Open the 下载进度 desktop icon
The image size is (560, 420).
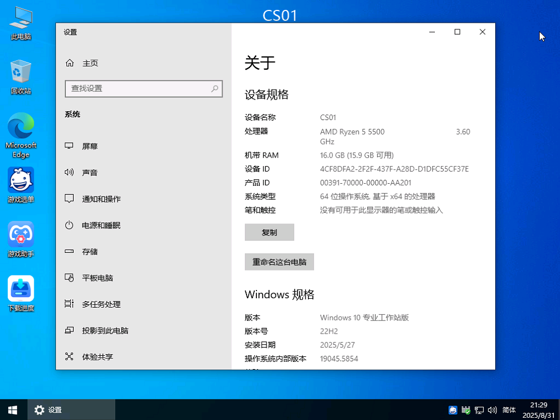click(x=20, y=293)
